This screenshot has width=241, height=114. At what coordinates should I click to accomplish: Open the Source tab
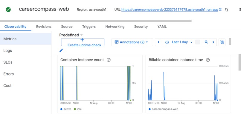point(67,27)
